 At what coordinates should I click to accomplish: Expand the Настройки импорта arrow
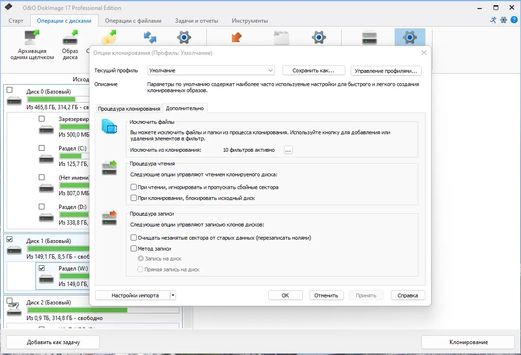pos(173,295)
